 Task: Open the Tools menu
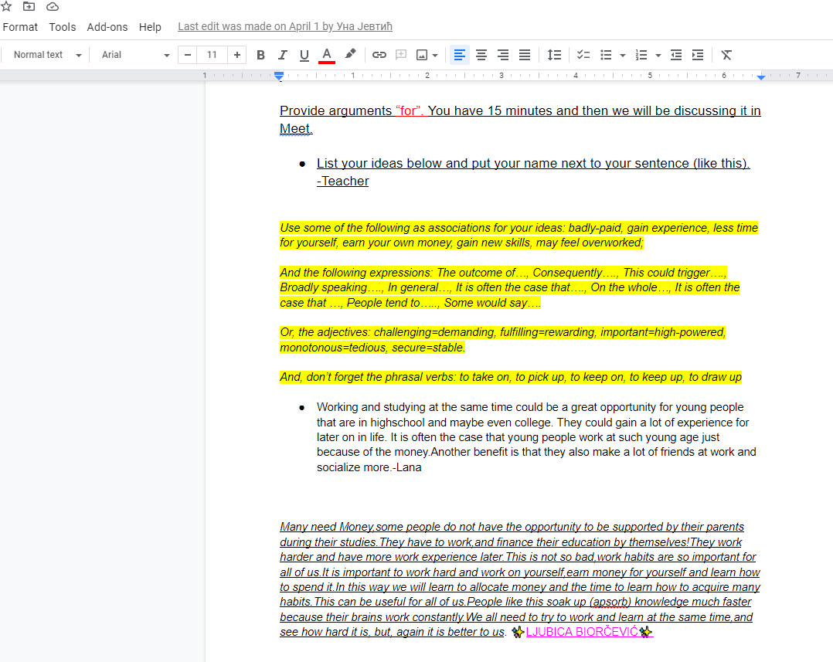[63, 27]
